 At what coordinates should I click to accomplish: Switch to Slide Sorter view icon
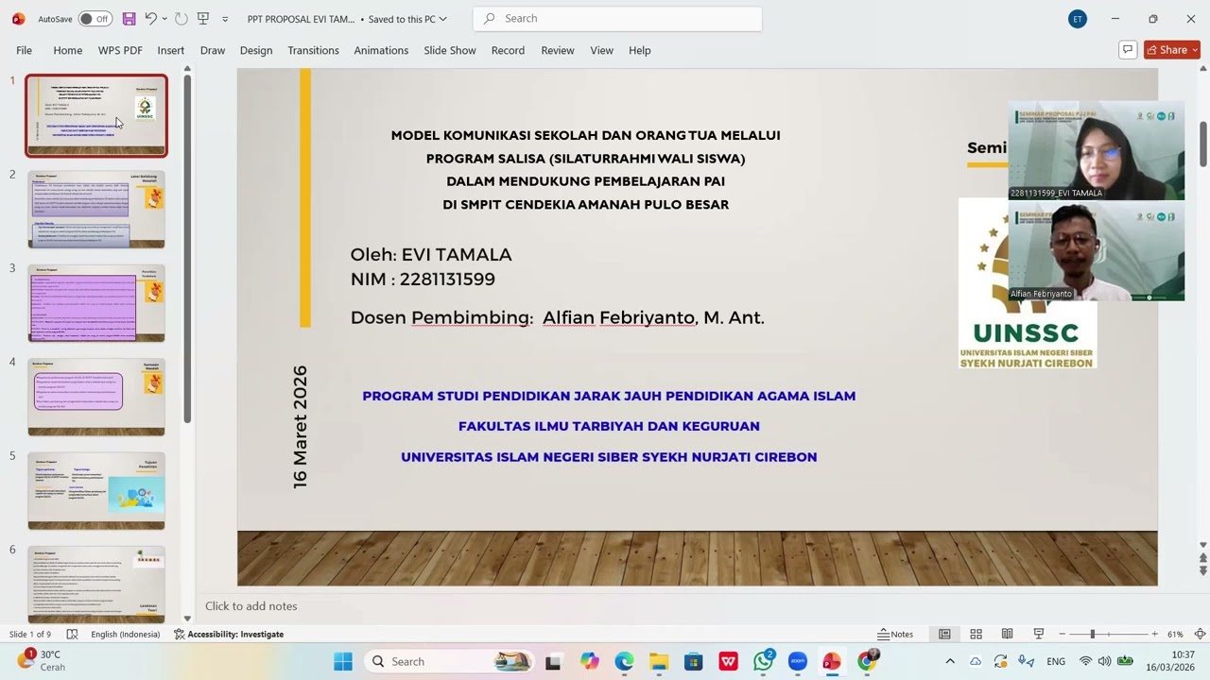(x=976, y=634)
